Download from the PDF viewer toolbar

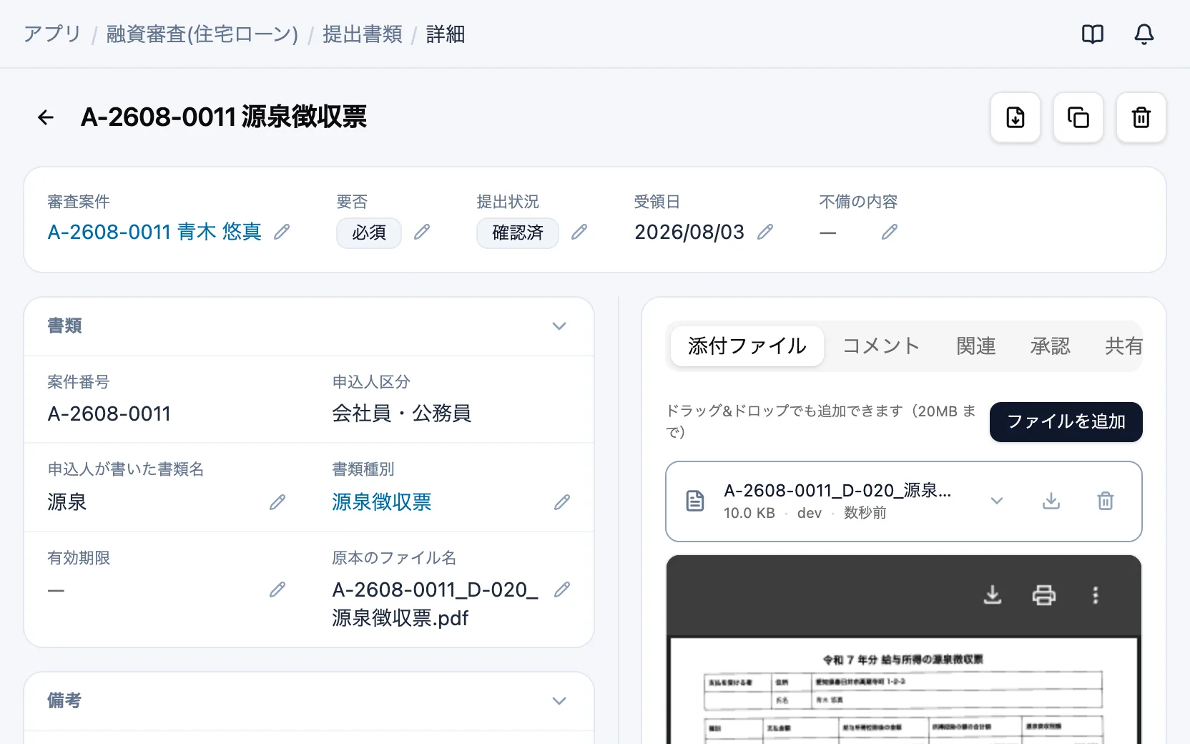pos(993,595)
